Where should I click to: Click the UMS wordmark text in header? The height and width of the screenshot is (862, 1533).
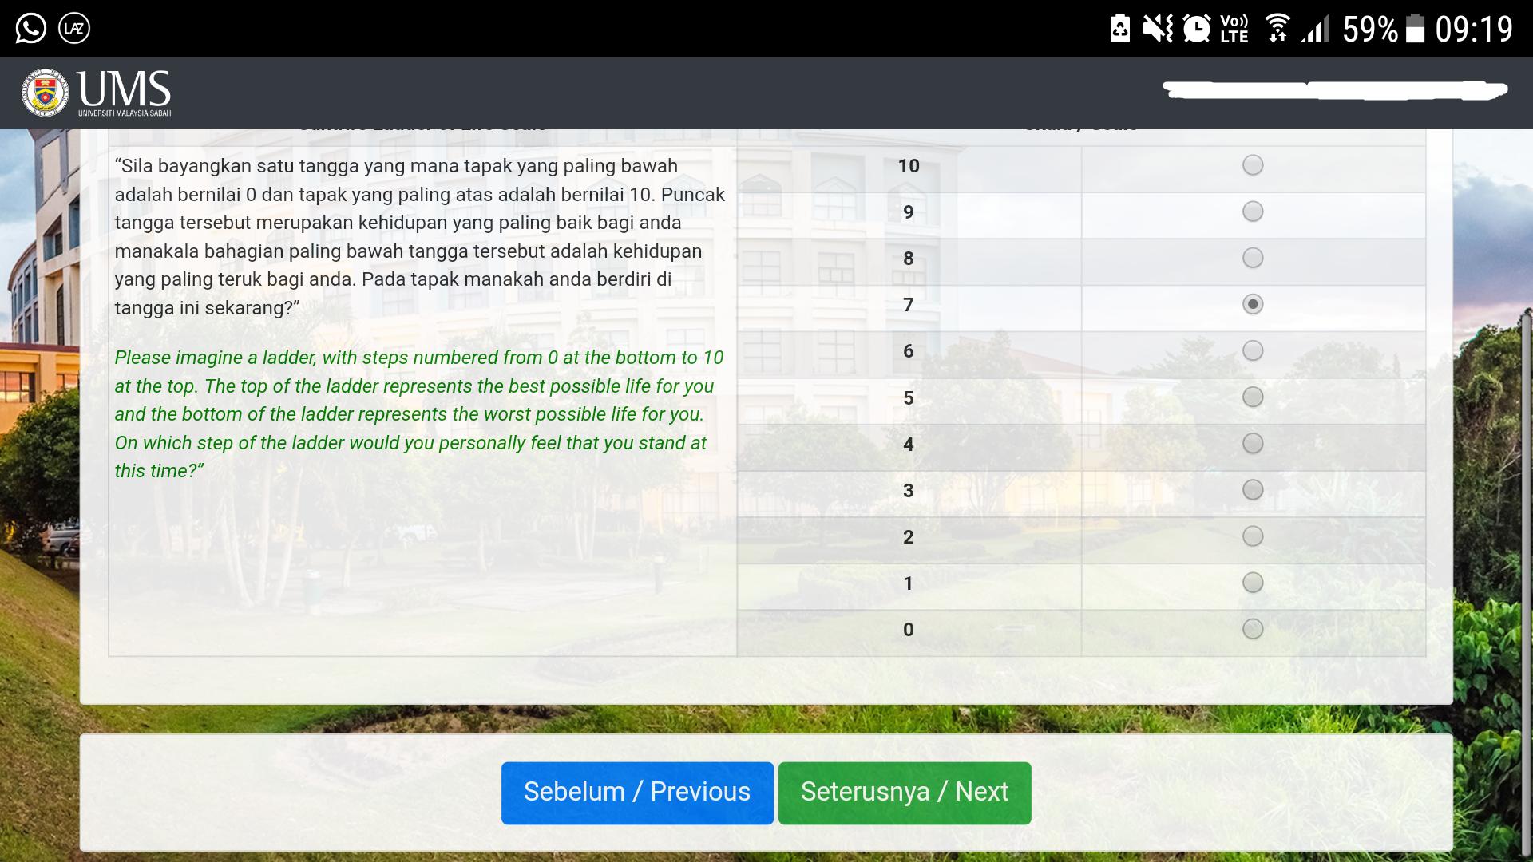(x=125, y=89)
